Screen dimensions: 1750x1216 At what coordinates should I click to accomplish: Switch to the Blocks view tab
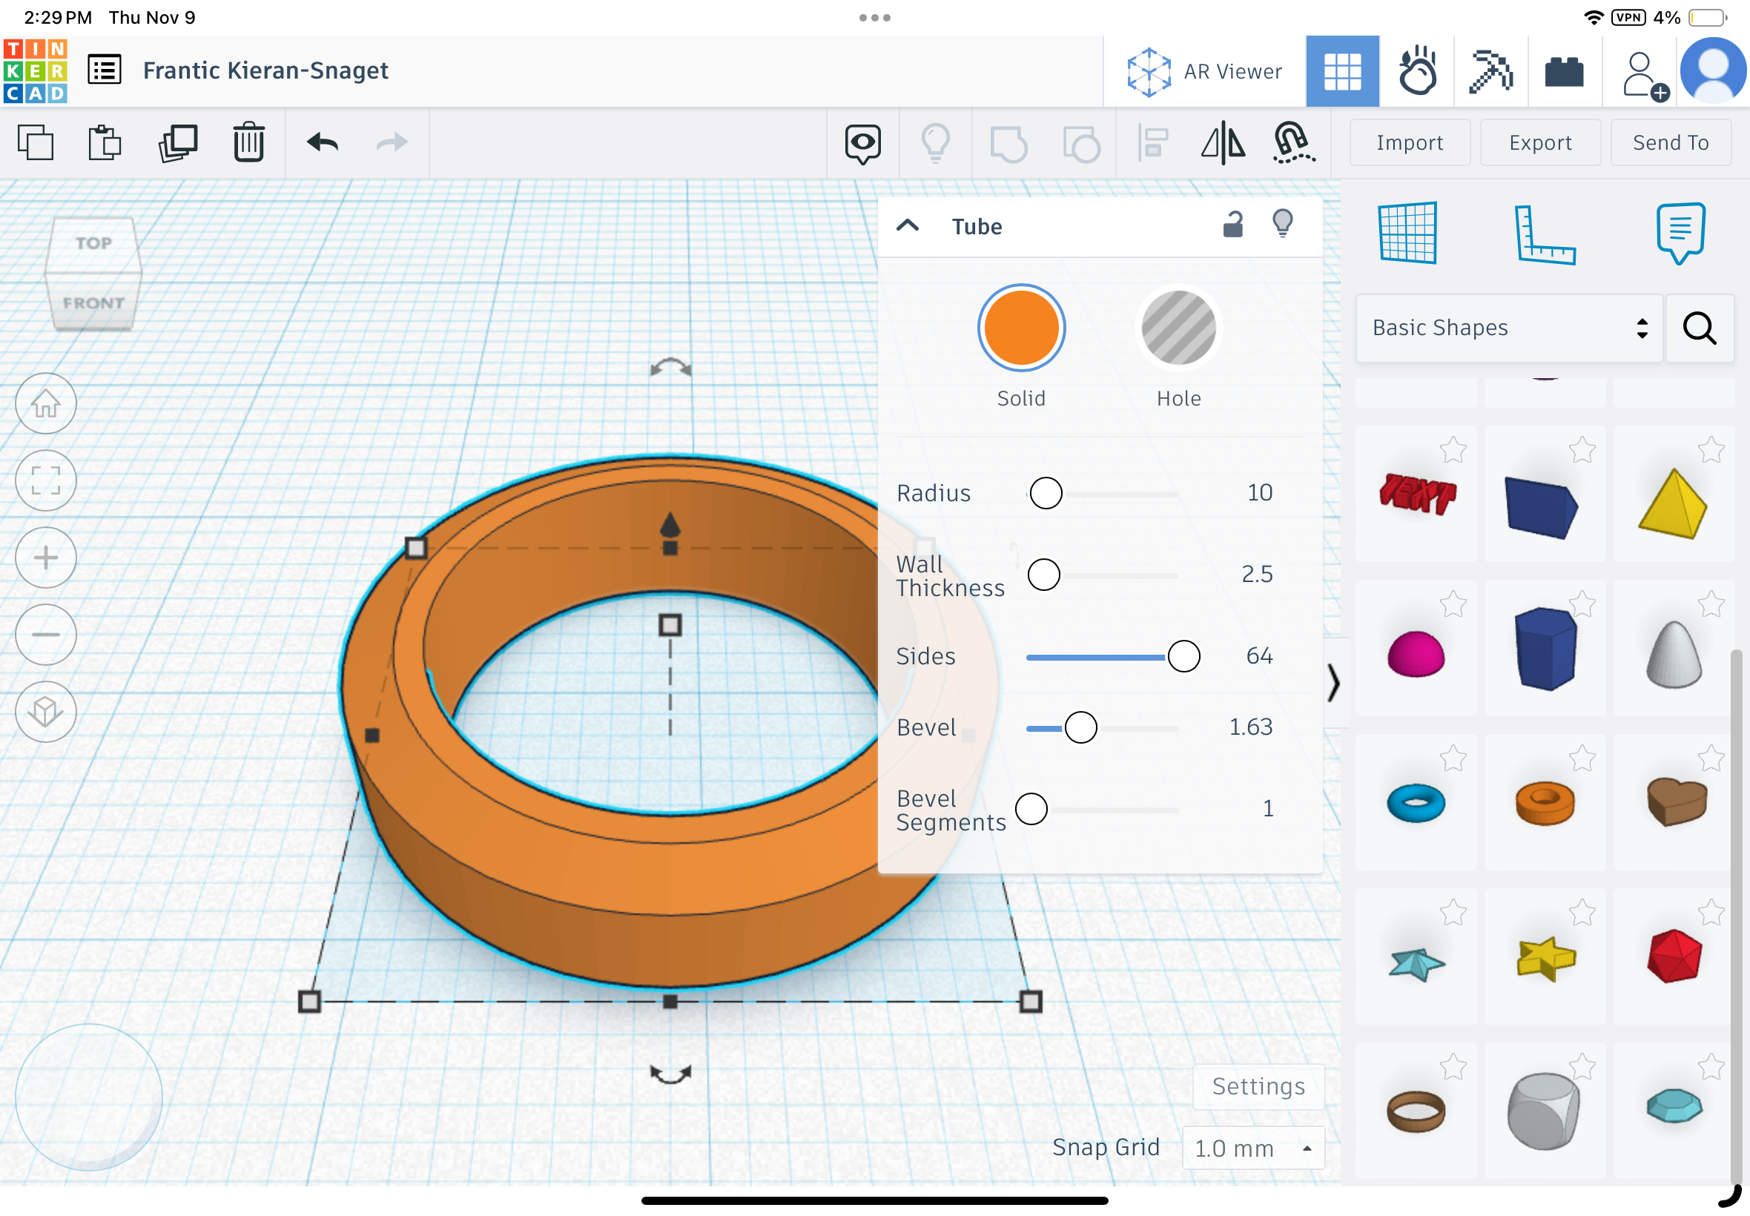(1490, 71)
